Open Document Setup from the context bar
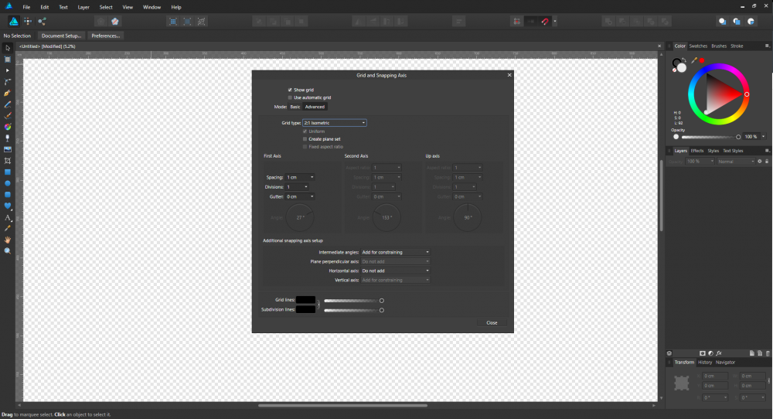 61,36
